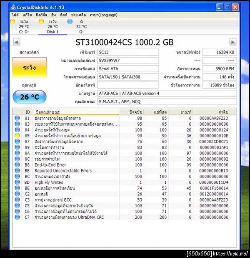
Task: Click the ATA8-ACS standard field
Action: pyautogui.click(x=167, y=93)
